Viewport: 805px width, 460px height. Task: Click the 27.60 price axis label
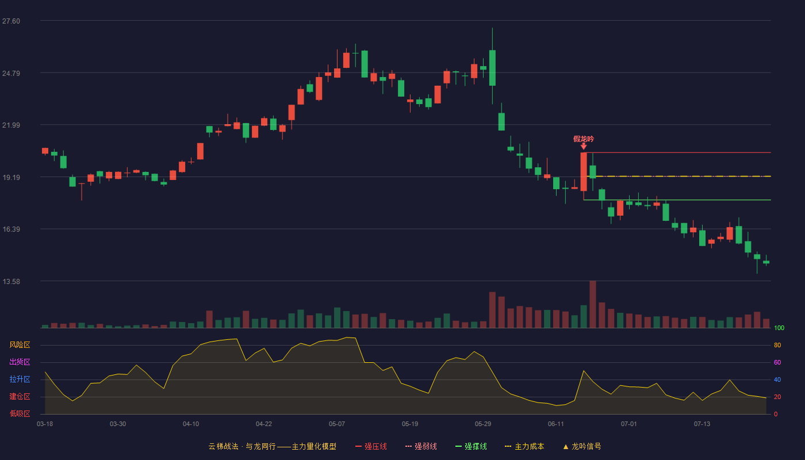[x=11, y=21]
